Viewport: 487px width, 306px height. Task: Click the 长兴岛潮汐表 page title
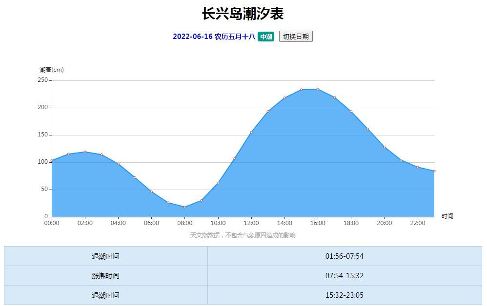(x=243, y=14)
